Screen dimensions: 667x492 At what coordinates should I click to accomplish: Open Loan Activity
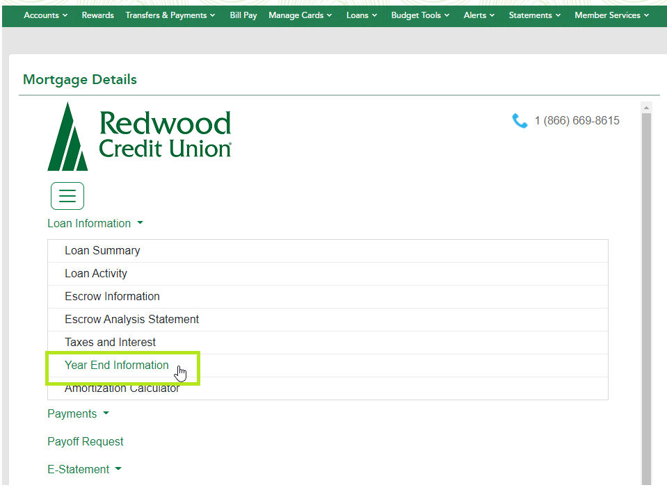tap(328, 274)
